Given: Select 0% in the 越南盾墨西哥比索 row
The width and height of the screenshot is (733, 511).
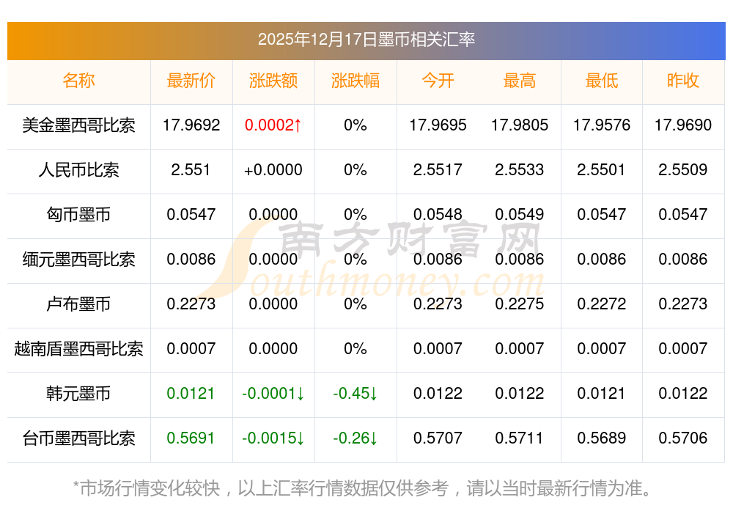Looking at the screenshot, I should (x=356, y=349).
